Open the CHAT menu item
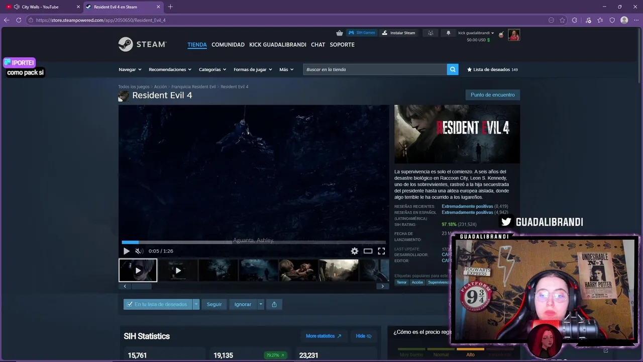Screen dimensions: 643x362 (x=318, y=45)
